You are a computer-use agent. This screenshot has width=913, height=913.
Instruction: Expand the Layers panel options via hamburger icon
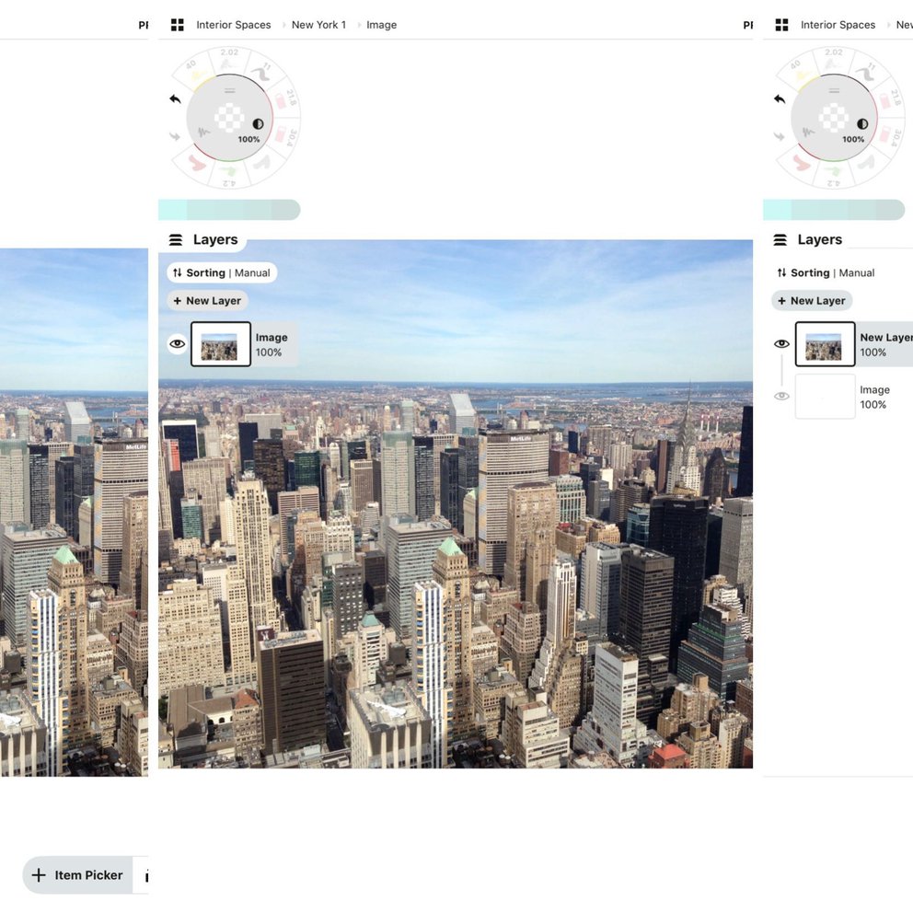[175, 239]
